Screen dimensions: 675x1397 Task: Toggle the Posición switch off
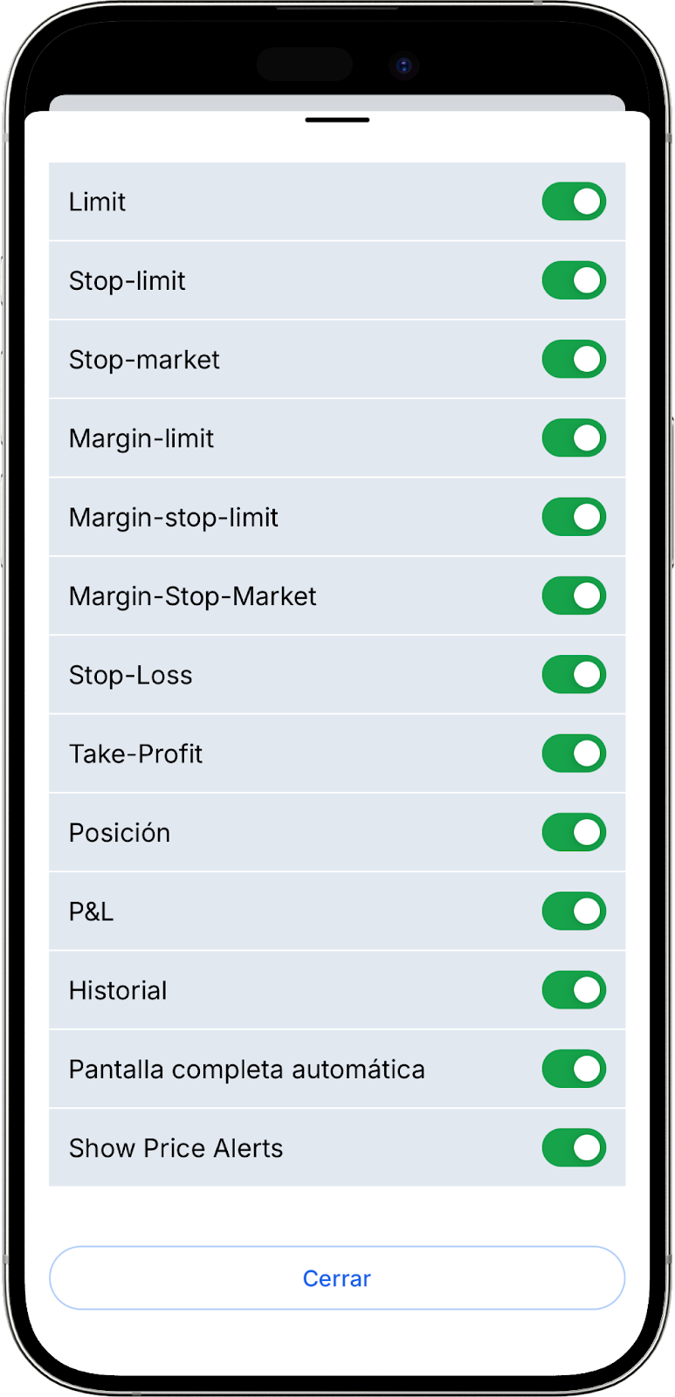[x=574, y=832]
